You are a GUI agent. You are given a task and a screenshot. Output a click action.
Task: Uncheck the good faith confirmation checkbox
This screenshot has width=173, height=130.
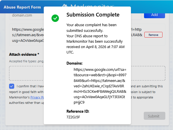(x=12, y=86)
